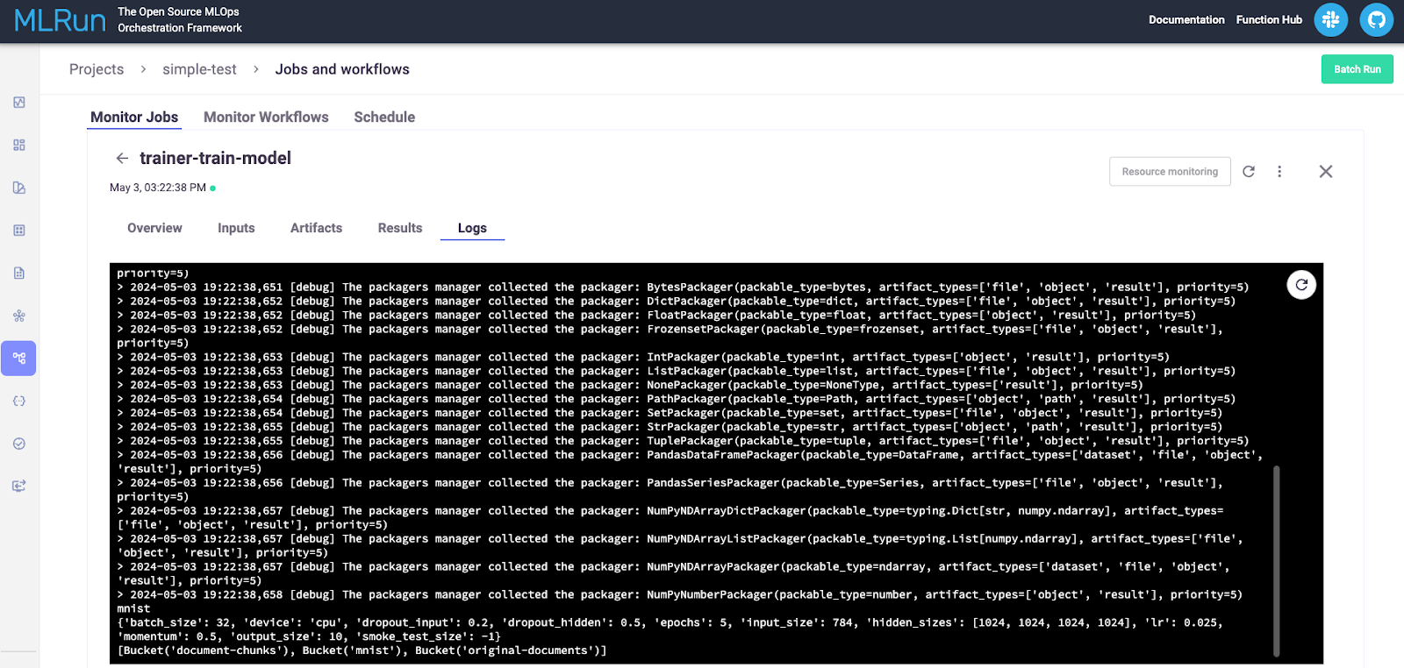Open the Models flower-shaped icon in the sidebar
Image resolution: width=1404 pixels, height=668 pixels.
click(x=19, y=316)
